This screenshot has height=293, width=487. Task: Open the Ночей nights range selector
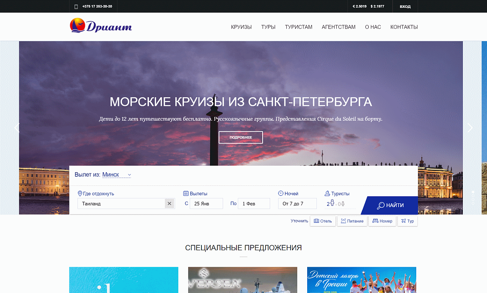(x=297, y=203)
